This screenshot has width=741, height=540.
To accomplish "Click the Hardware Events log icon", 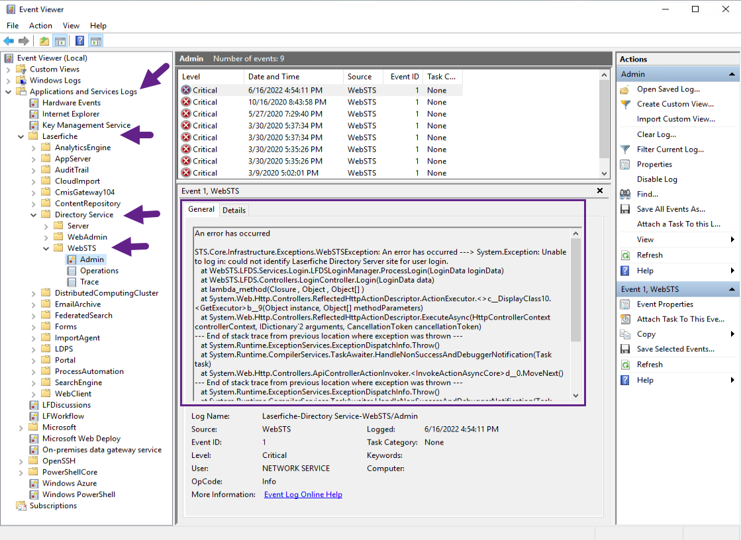I will pyautogui.click(x=34, y=103).
